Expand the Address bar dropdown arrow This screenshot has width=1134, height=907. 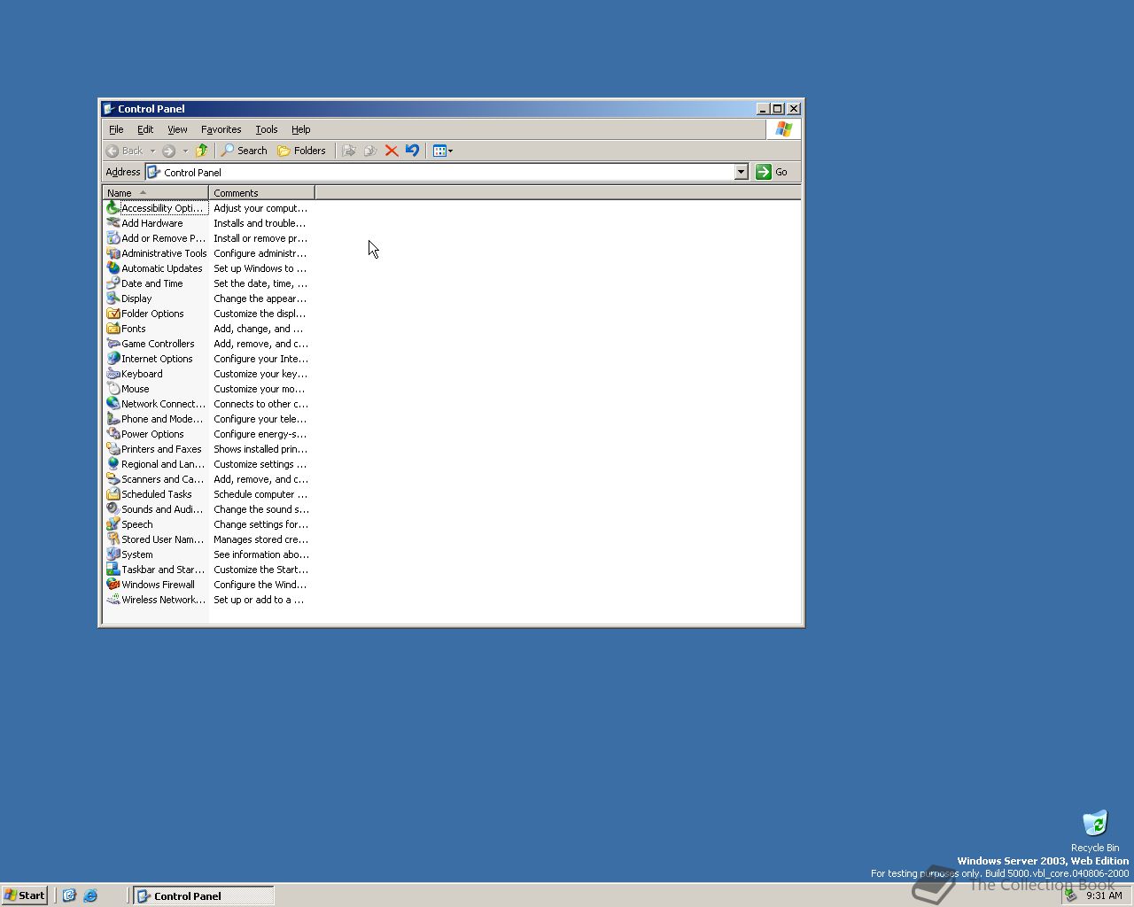742,172
